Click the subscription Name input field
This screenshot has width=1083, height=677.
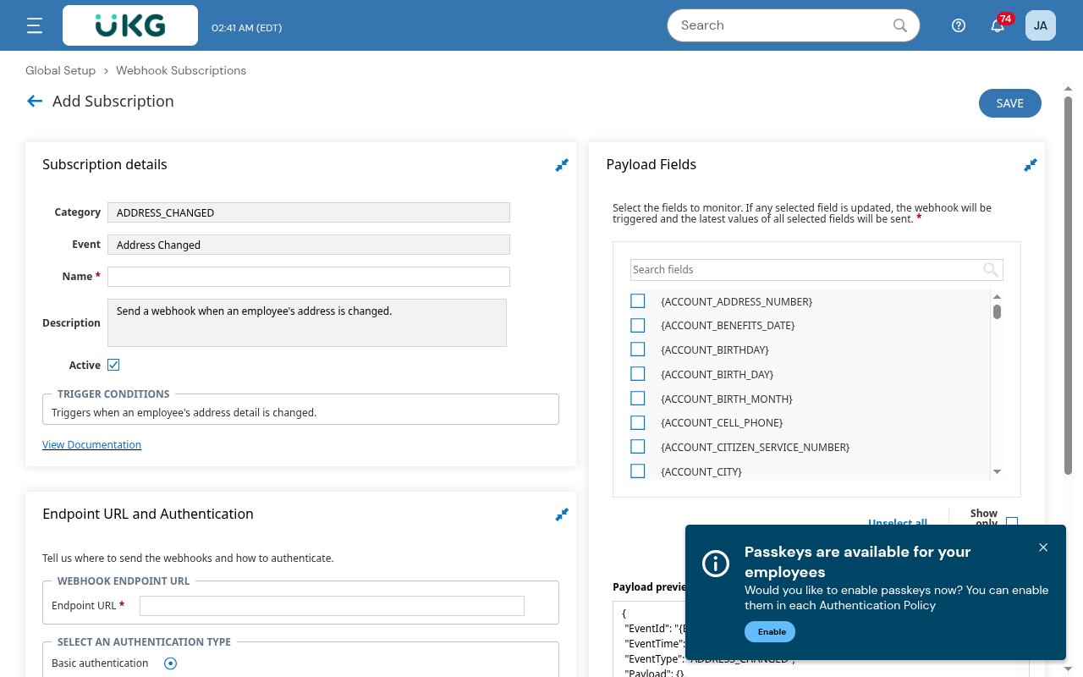(309, 277)
